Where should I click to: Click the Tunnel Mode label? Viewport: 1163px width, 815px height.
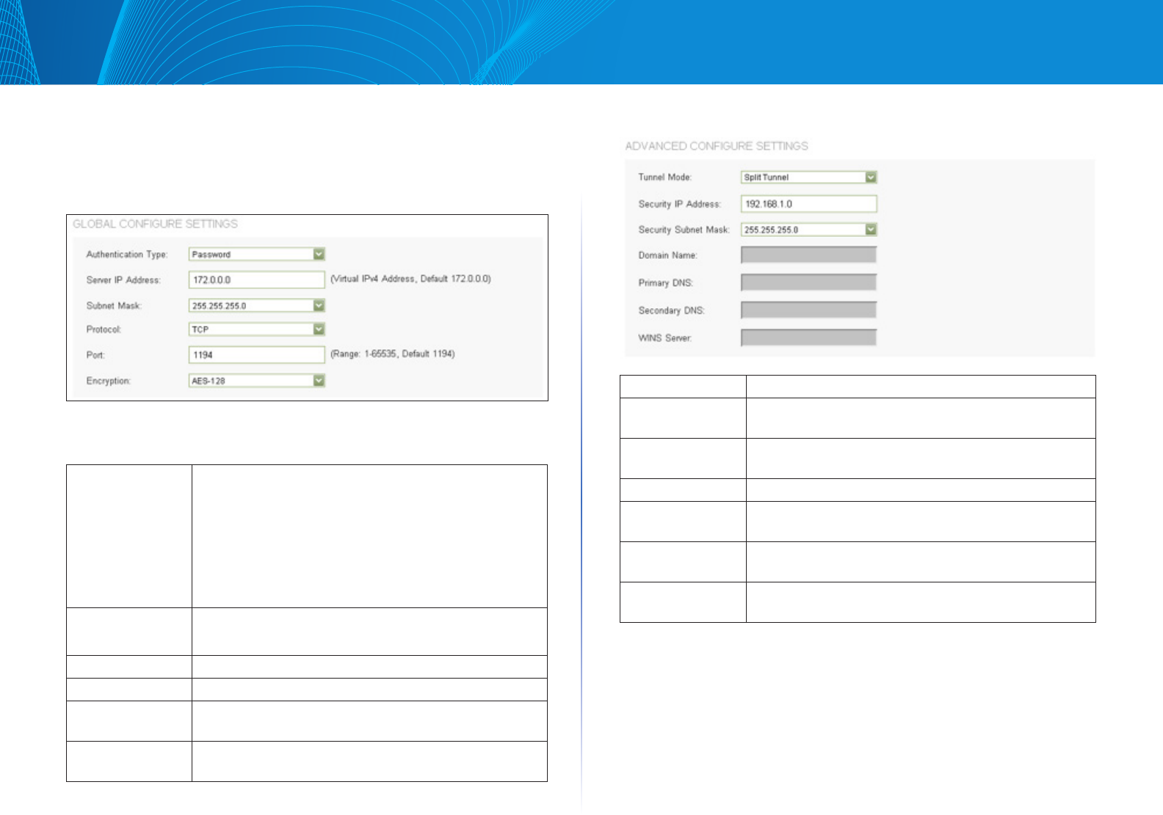(665, 178)
